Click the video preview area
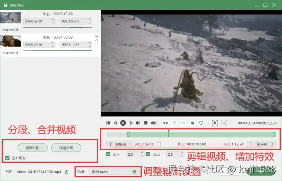 pyautogui.click(x=191, y=63)
